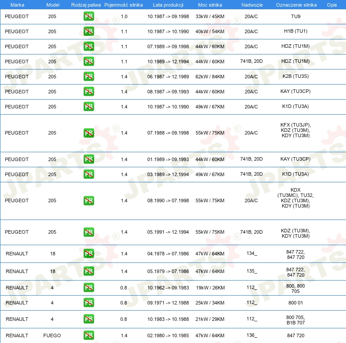The image size is (346, 343).
Task: Click the 62kW / 84KM power value
Action: coord(210,77)
